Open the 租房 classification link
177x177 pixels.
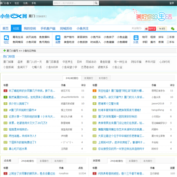point(153,37)
